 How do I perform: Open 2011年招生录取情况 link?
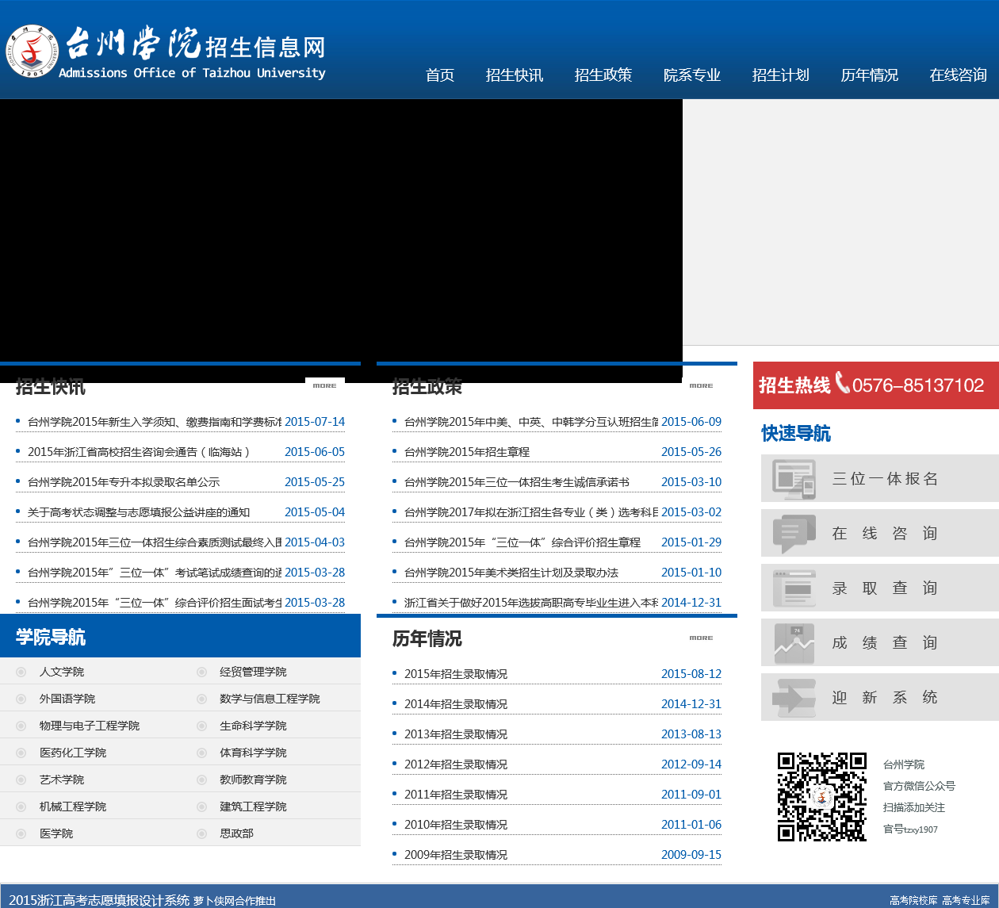click(x=456, y=795)
